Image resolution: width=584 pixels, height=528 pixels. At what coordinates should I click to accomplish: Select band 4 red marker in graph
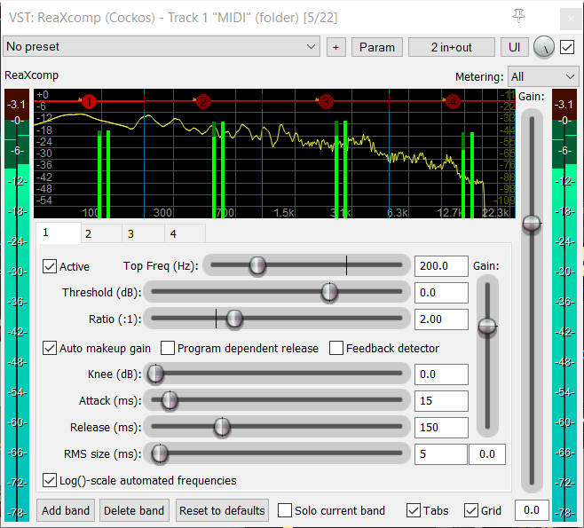point(453,101)
